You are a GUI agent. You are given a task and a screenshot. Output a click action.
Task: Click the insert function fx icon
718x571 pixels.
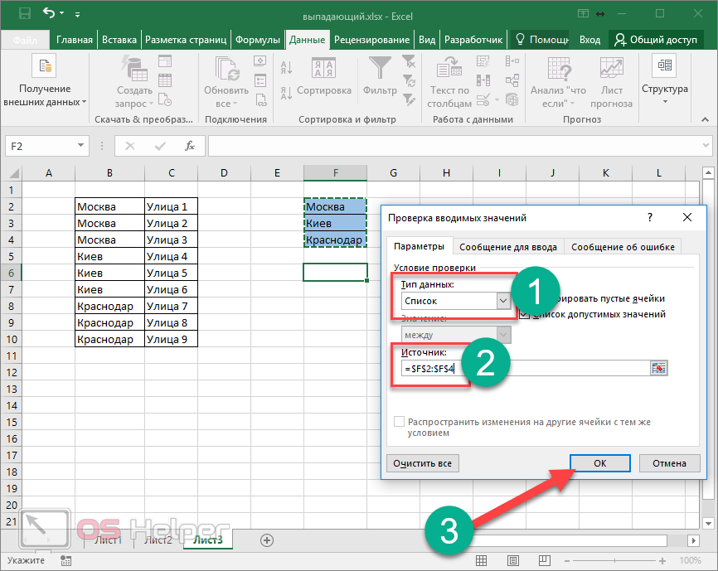190,146
